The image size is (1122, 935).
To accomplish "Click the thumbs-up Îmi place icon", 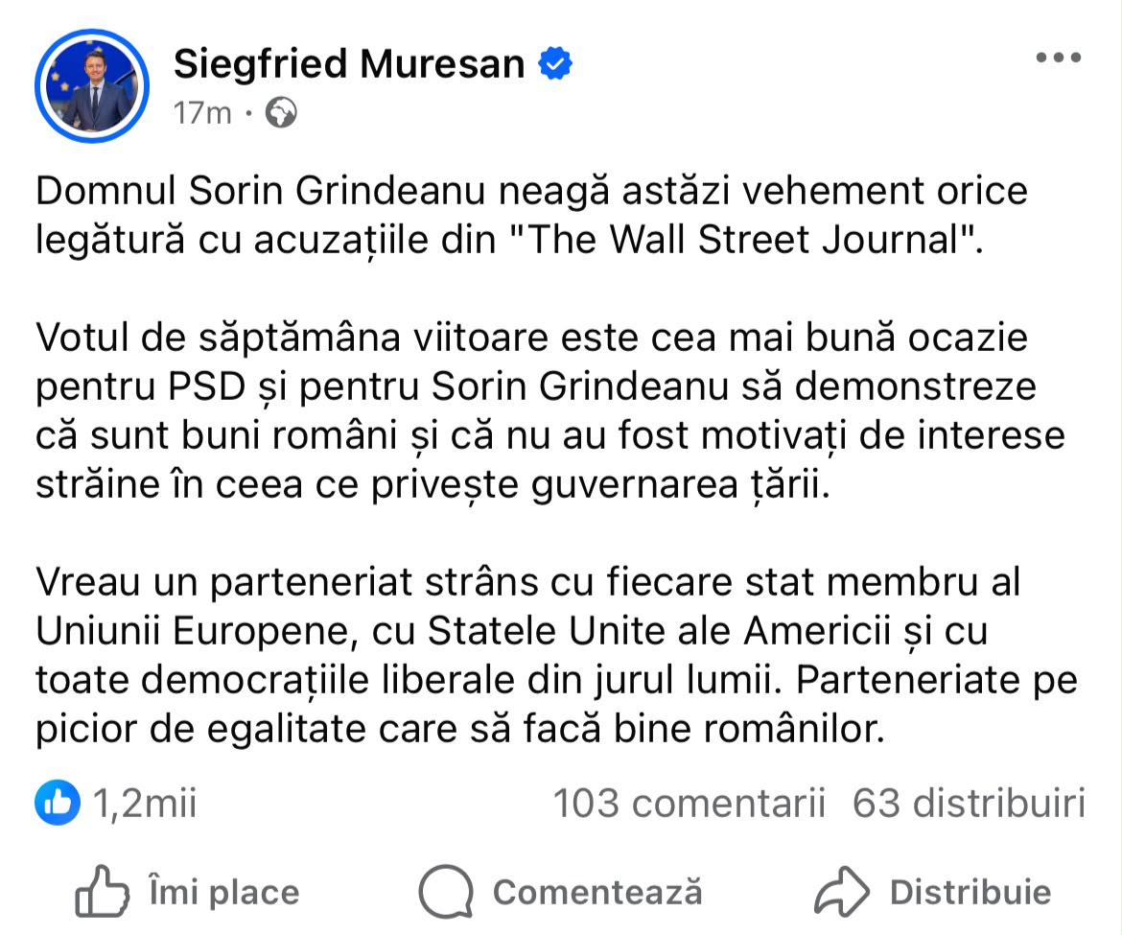I will (x=102, y=891).
